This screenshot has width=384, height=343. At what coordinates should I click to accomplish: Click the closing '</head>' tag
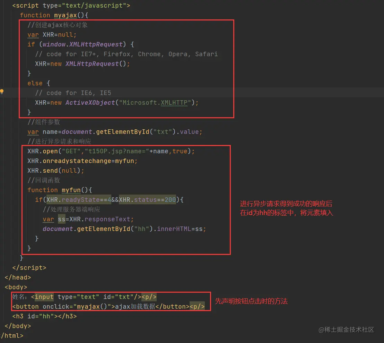(18, 277)
